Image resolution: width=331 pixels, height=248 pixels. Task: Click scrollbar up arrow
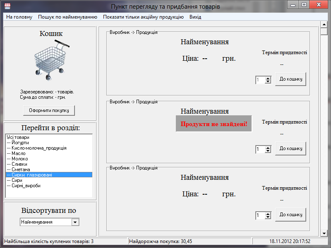324,24
